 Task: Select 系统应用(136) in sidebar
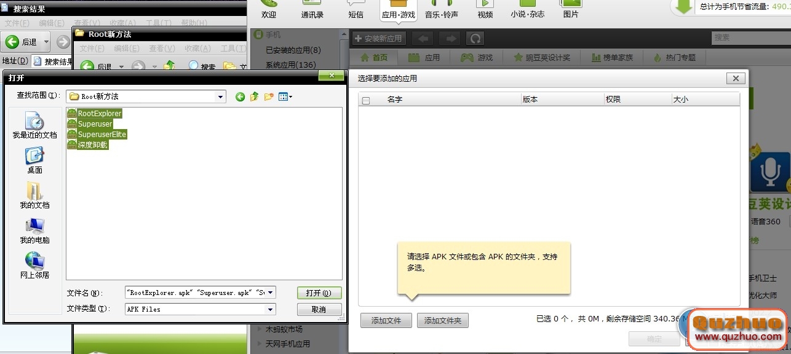(290, 65)
